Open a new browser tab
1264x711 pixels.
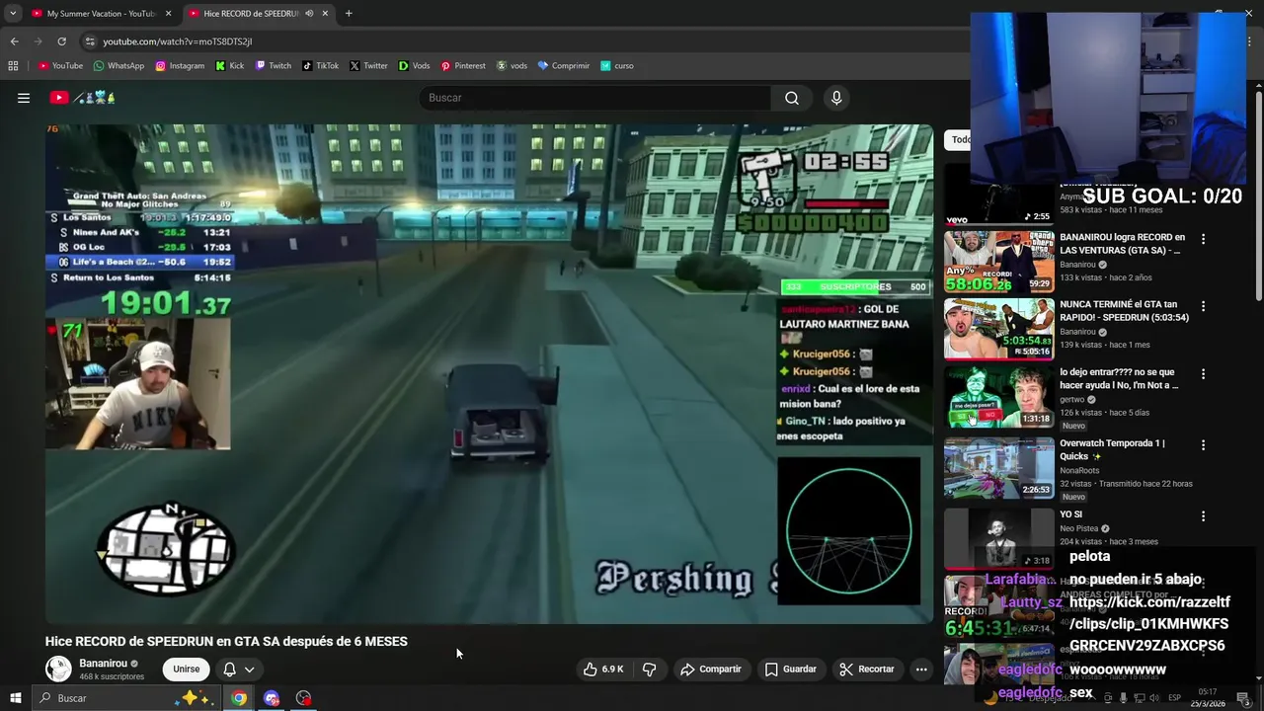click(349, 13)
